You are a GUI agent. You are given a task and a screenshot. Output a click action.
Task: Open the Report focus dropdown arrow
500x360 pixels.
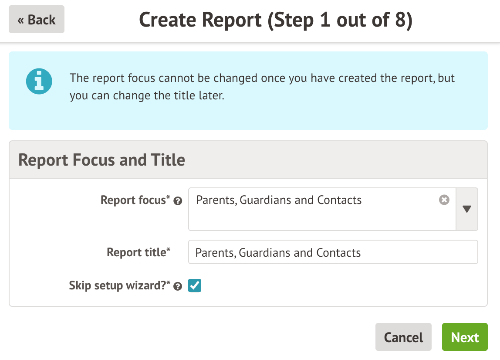[467, 209]
